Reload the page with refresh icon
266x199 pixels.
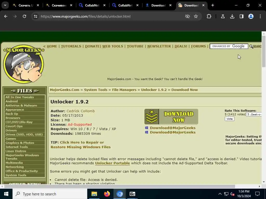pos(24,16)
